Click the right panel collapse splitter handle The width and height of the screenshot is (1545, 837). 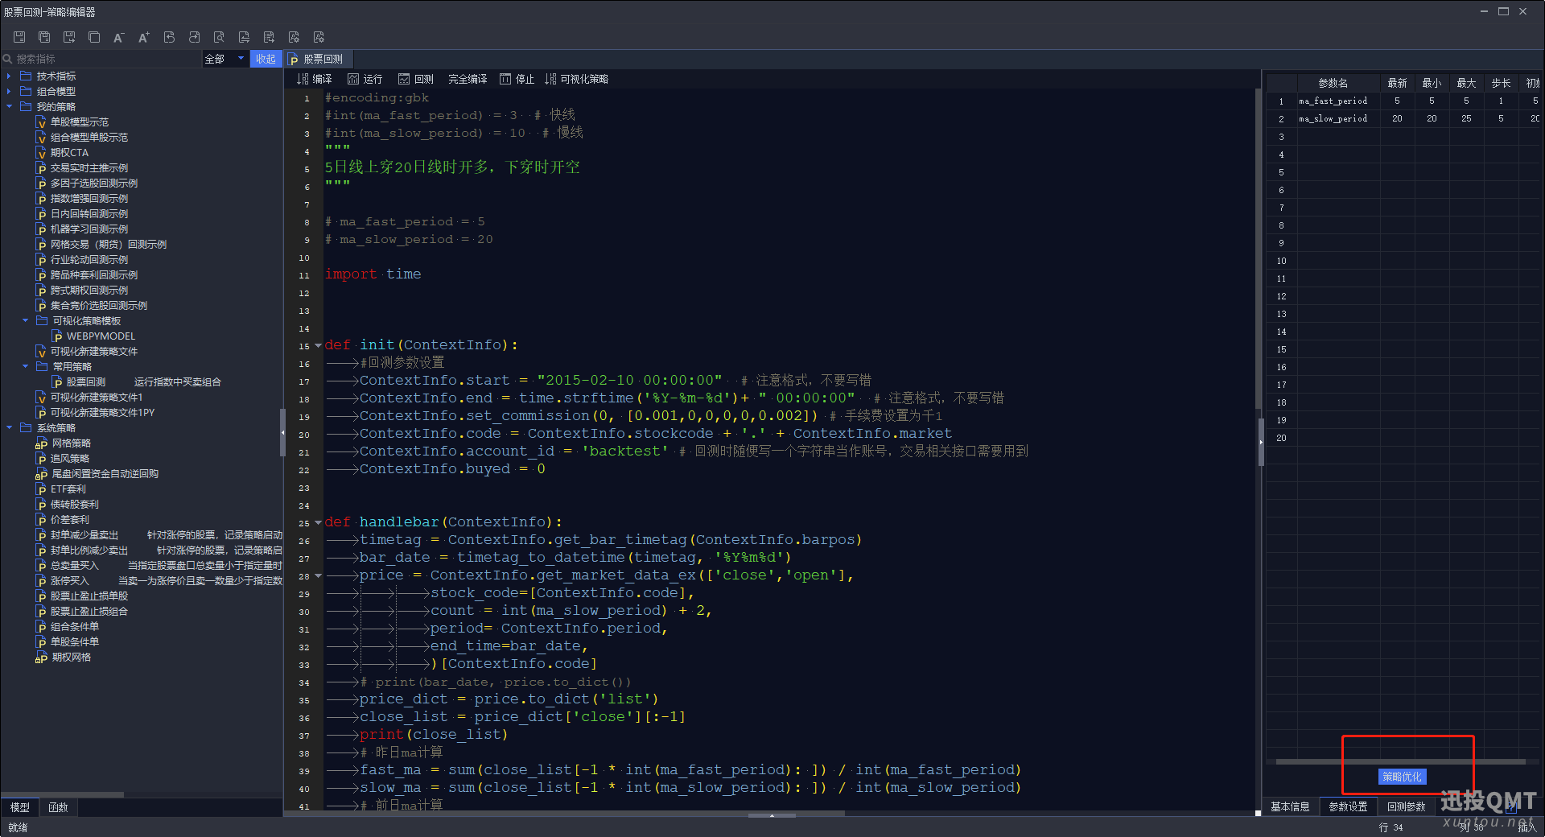coord(1261,442)
